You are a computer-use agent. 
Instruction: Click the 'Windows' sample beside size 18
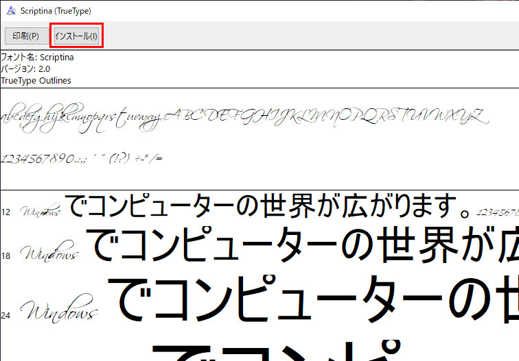pos(49,251)
